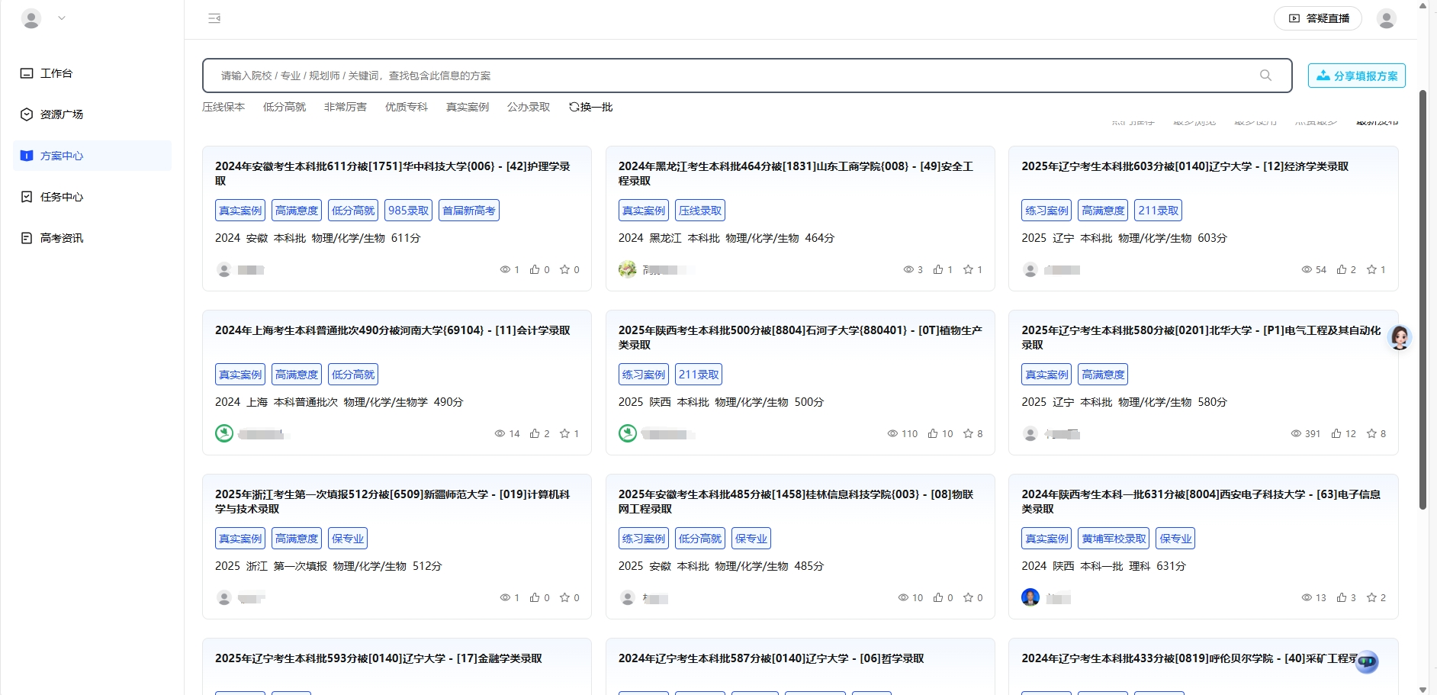Viewport: 1437px width, 695px height.
Task: Click the magnifier icon in the search bar
Action: point(1265,76)
